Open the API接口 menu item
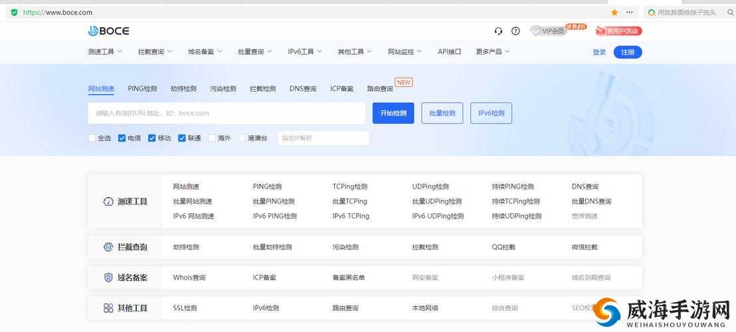This screenshot has width=736, height=332. point(449,52)
